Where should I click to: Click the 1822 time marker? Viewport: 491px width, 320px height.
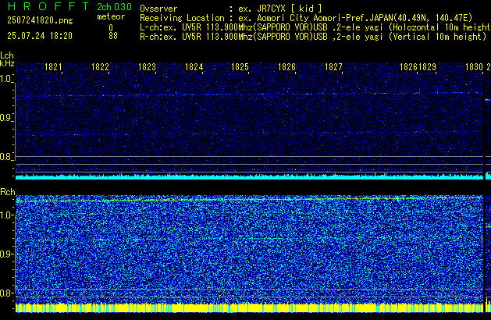[100, 67]
